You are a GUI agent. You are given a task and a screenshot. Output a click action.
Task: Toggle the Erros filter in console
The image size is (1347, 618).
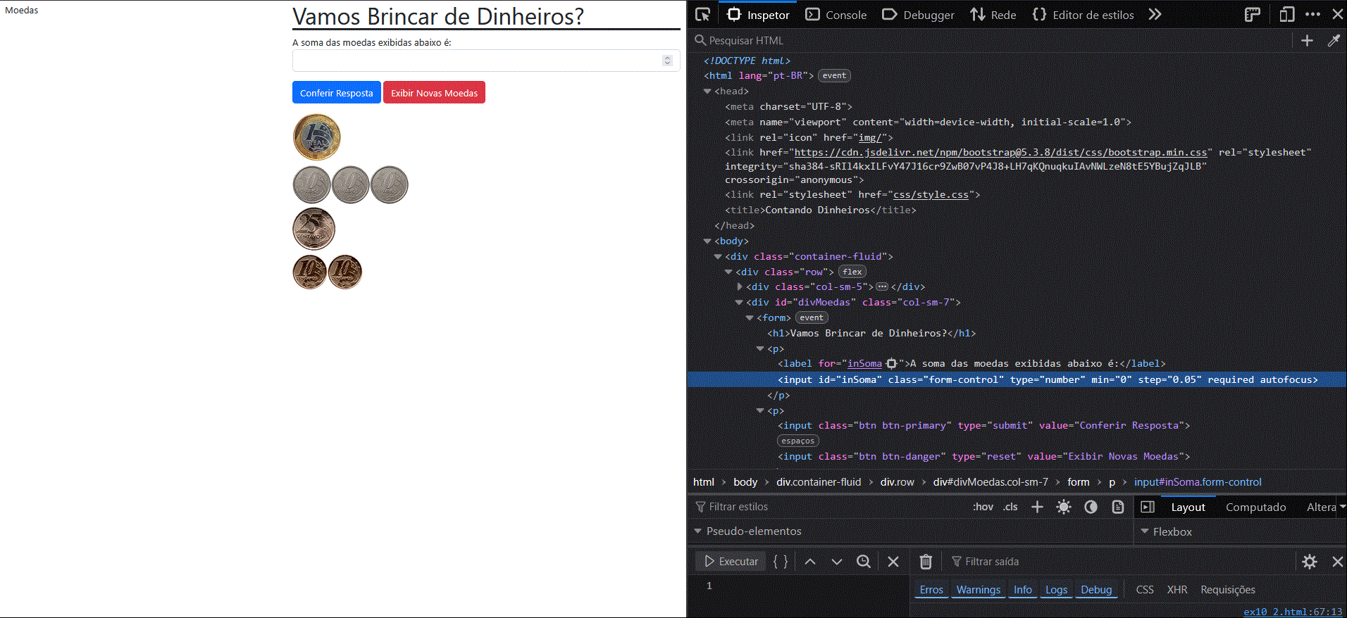click(931, 590)
